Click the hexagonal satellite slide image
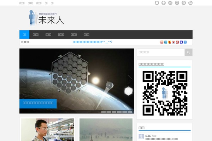Screen dimensions: 212x141 (x=77, y=81)
